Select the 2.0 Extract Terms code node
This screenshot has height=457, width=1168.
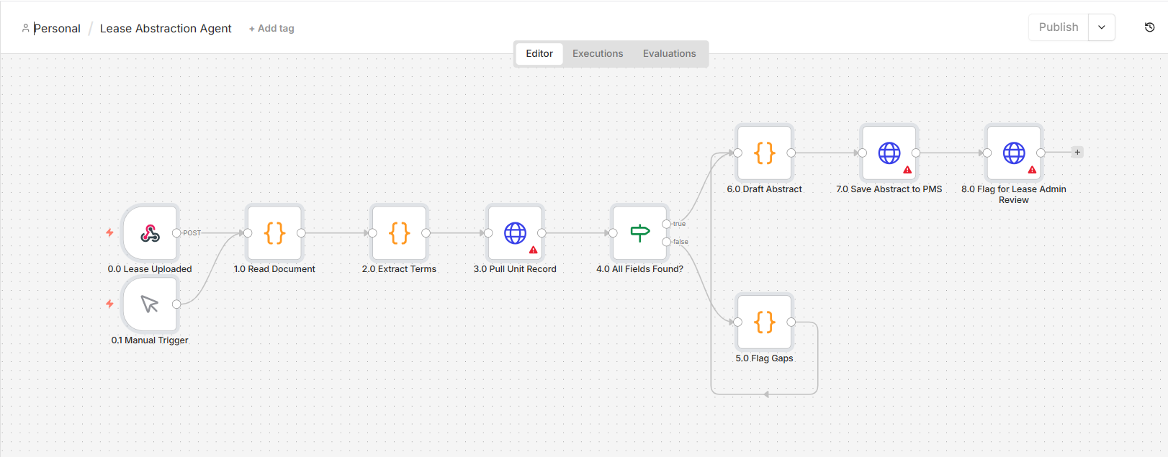pyautogui.click(x=399, y=233)
